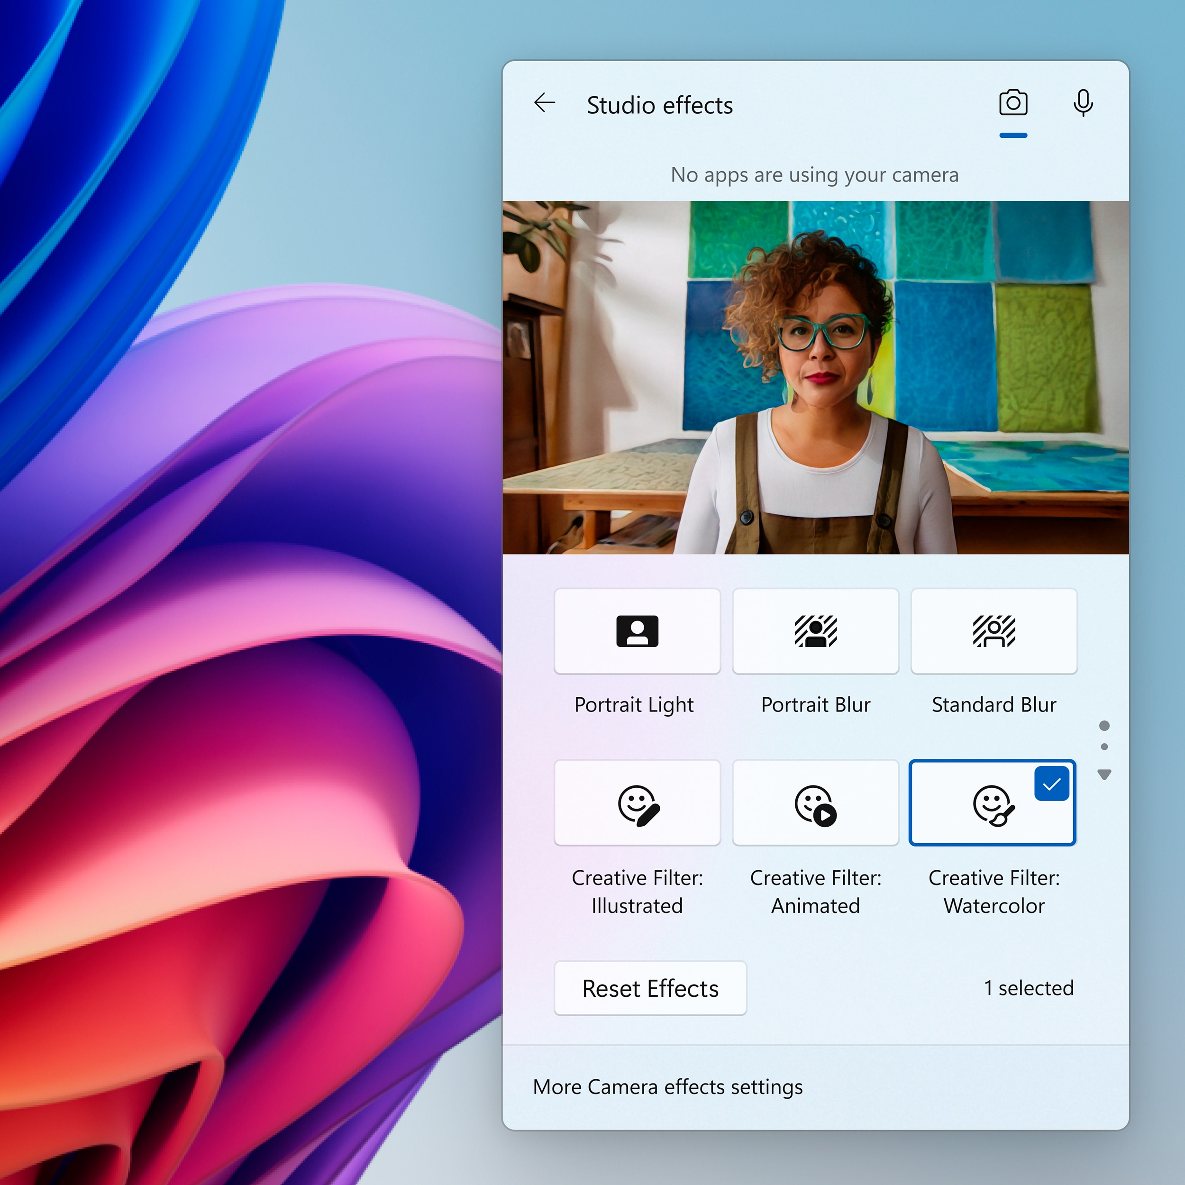Go back using the left arrow icon

[x=544, y=103]
